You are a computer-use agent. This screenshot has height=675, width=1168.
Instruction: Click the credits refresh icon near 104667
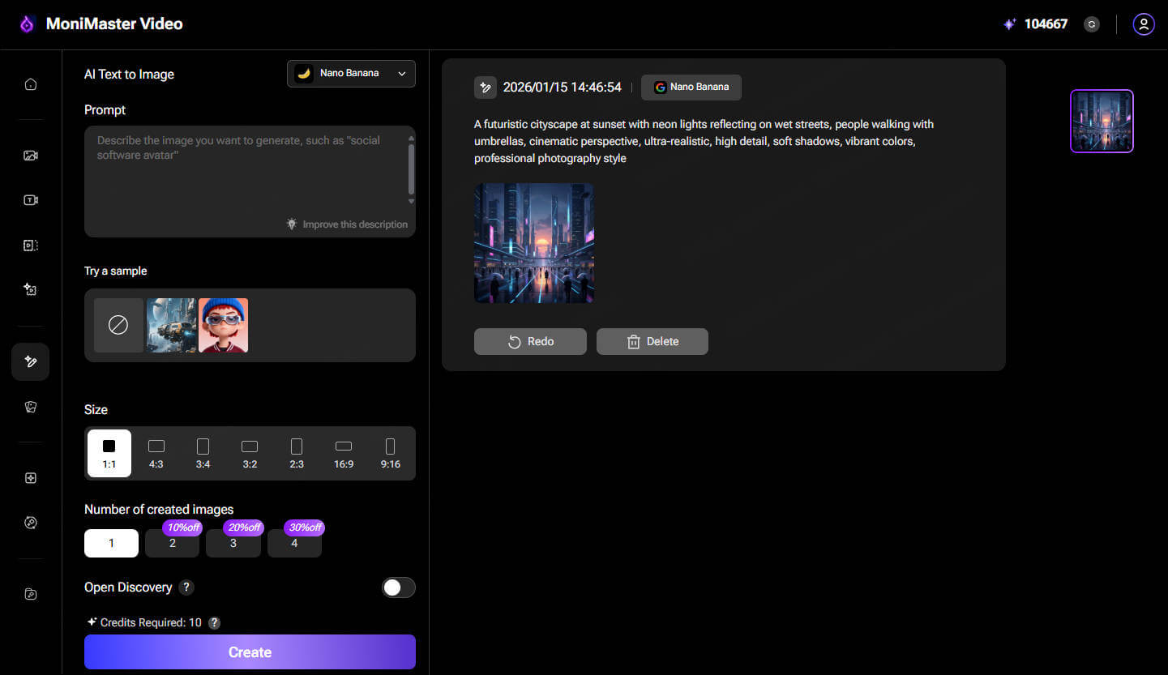point(1091,23)
